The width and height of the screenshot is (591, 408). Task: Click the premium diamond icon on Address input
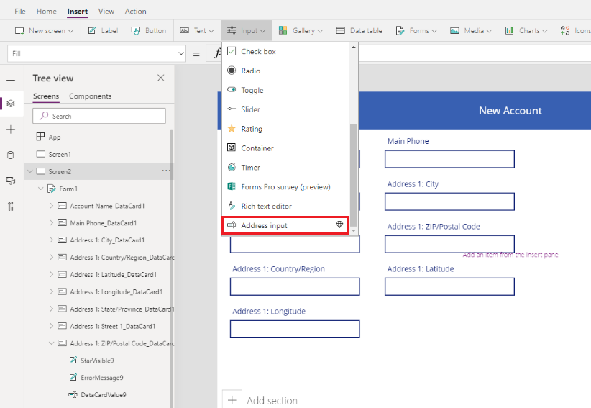[x=339, y=225]
